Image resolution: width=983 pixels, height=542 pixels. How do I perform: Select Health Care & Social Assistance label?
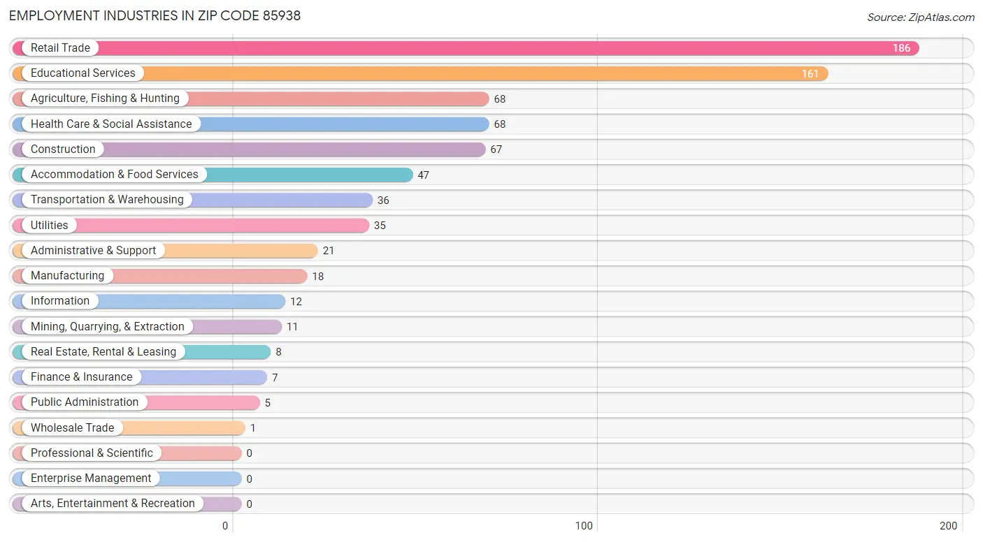tap(111, 124)
